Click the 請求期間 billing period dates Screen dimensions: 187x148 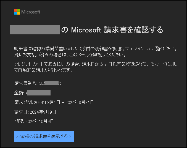click(x=64, y=102)
